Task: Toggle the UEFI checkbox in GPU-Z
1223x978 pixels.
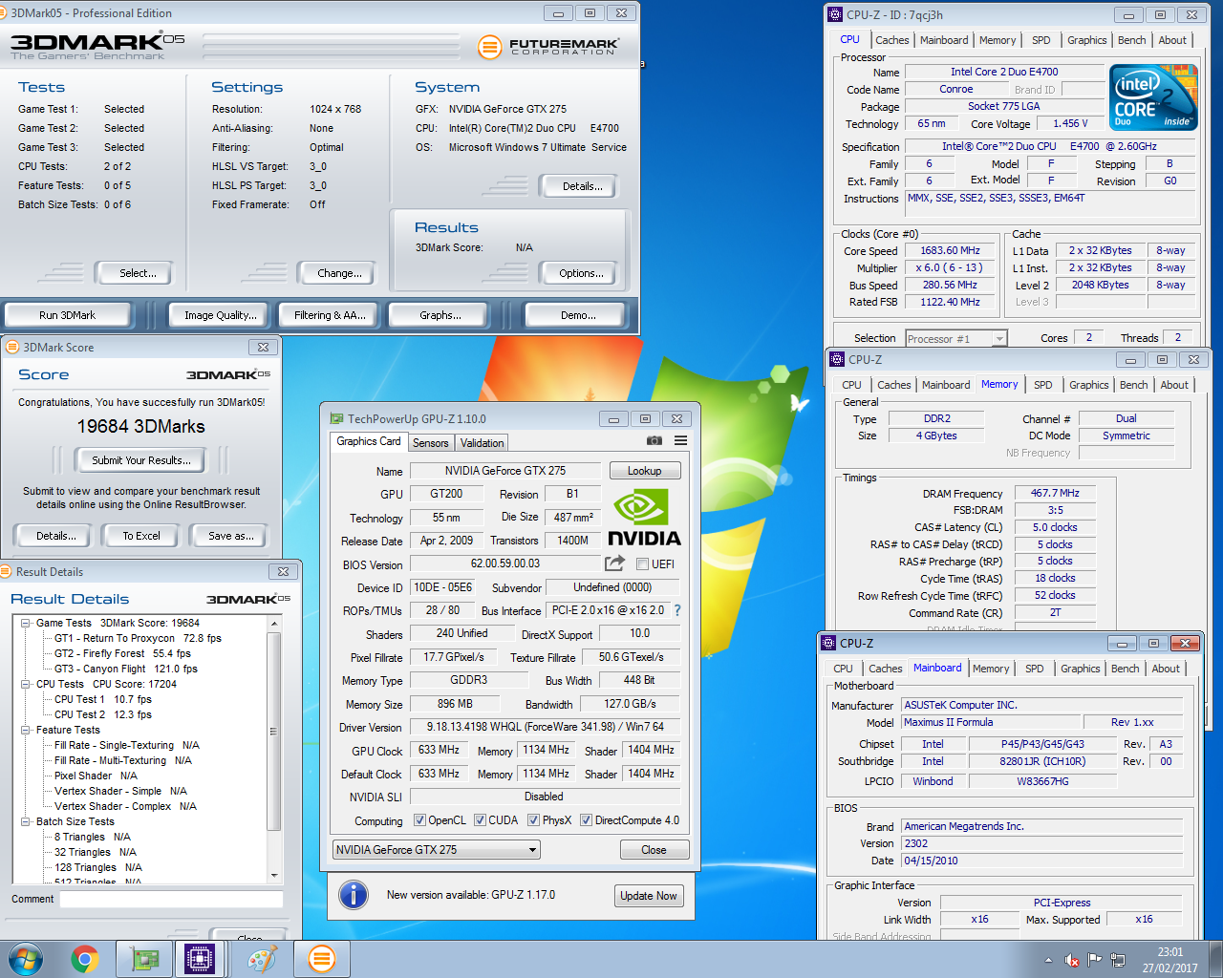Action: tap(643, 564)
